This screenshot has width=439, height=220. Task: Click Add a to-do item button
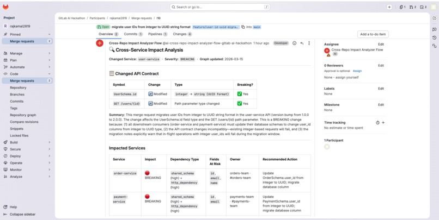tap(373, 34)
